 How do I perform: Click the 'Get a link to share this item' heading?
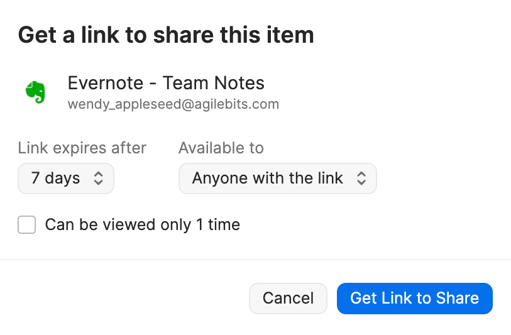tap(166, 35)
